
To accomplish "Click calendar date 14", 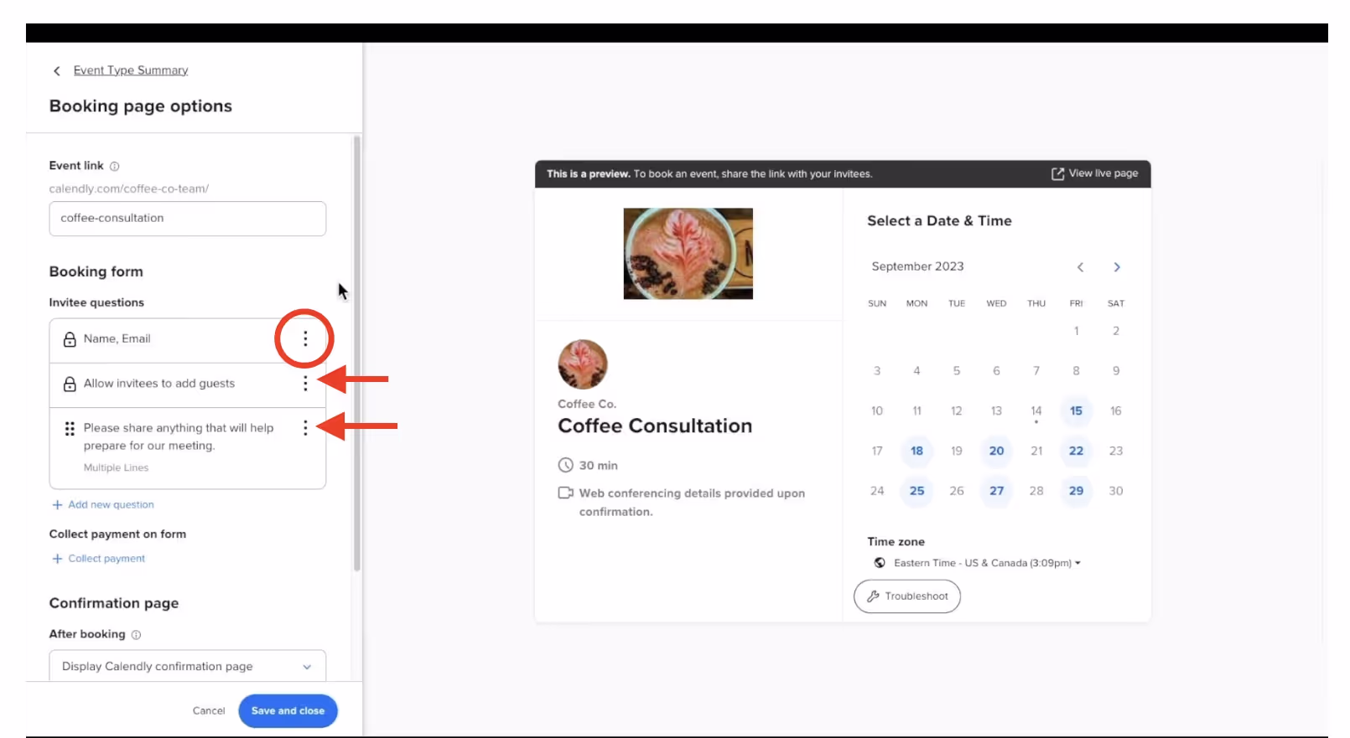I will coord(1036,411).
